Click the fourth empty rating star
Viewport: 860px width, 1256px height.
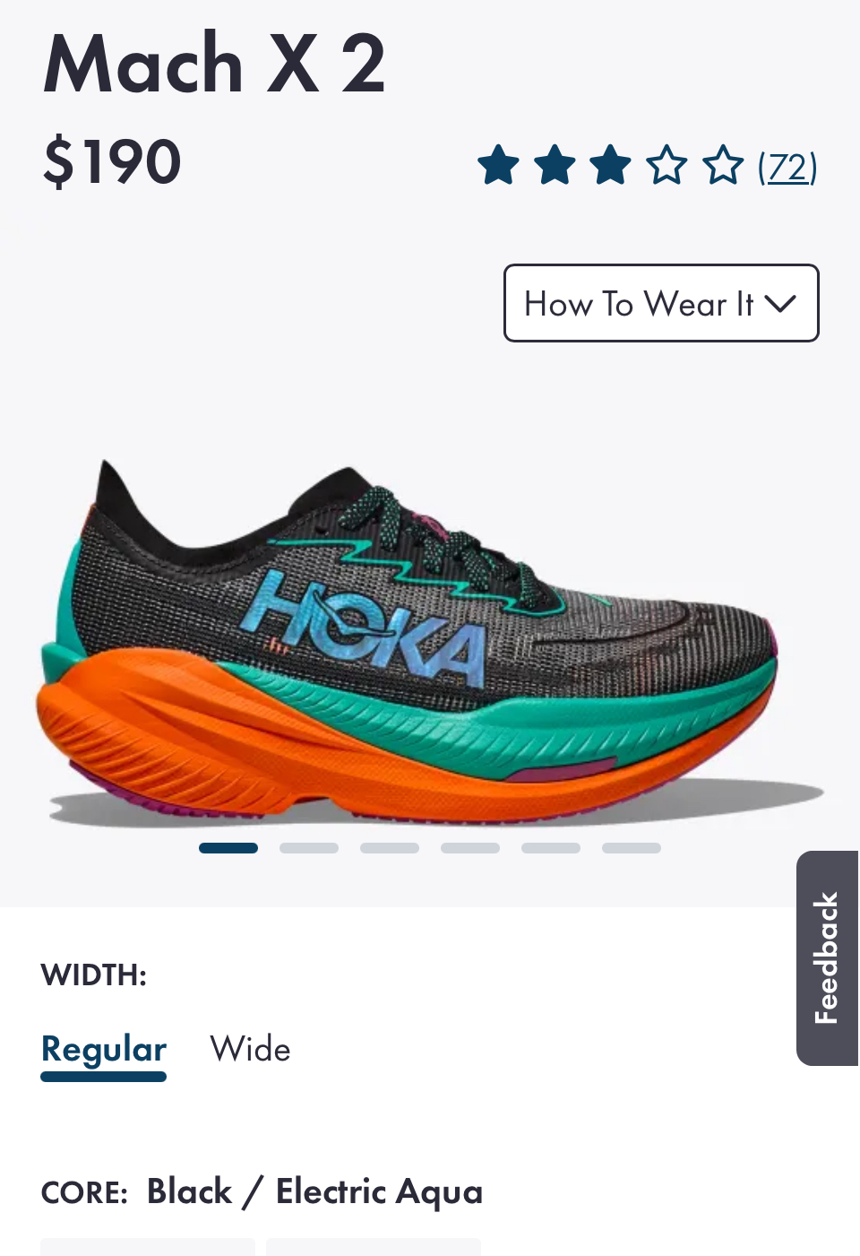coord(667,166)
